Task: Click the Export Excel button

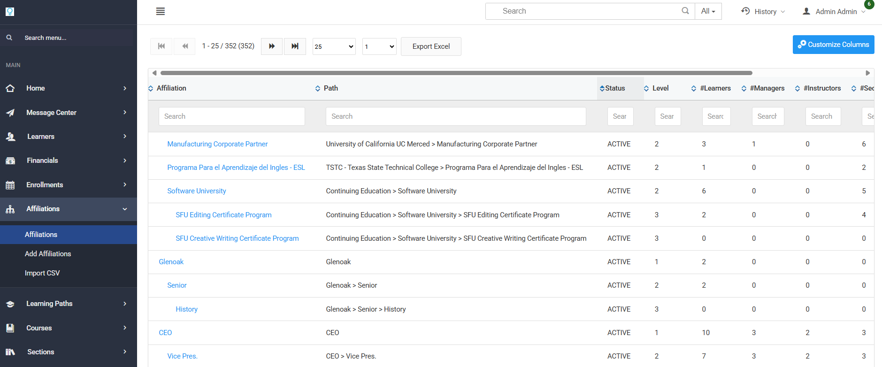Action: point(431,46)
